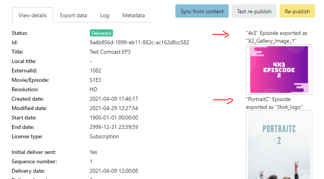The image size is (324, 179).
Task: Select the S1E3 episode value
Action: pyautogui.click(x=96, y=80)
